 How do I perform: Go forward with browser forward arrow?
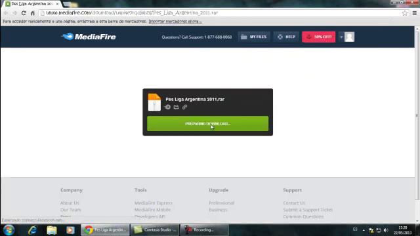click(x=14, y=13)
